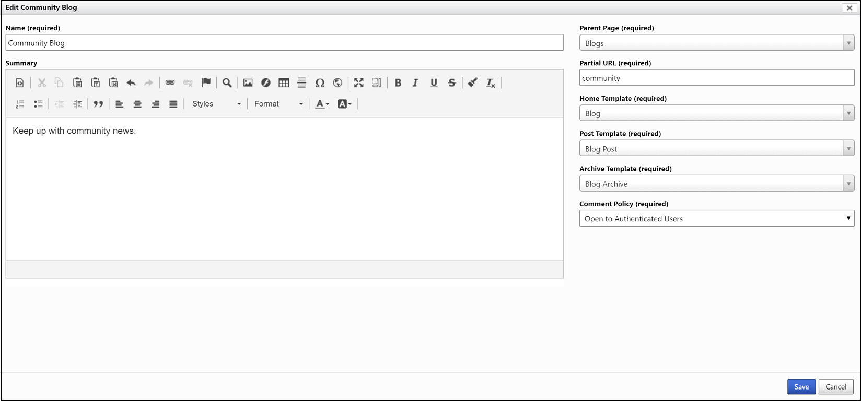Maximize the editor with expand icon

359,82
